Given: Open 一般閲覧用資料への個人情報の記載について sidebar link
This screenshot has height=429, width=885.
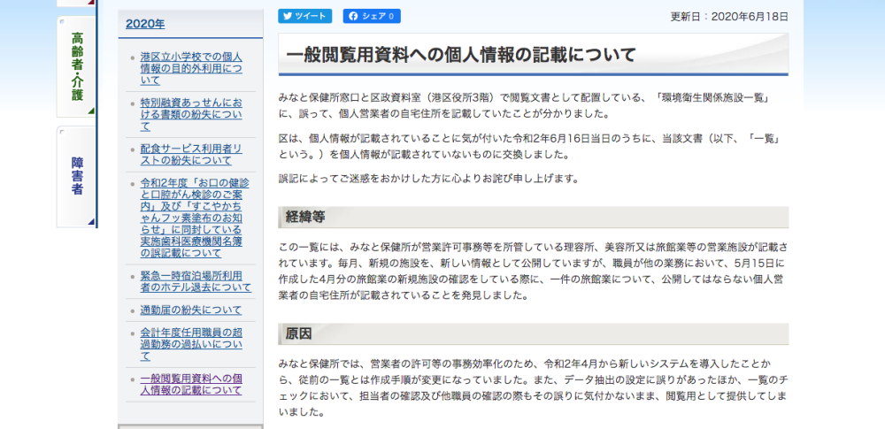Looking at the screenshot, I should coord(191,385).
